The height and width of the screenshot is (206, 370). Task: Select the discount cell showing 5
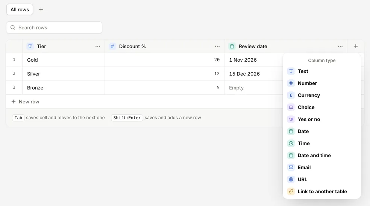pos(164,88)
